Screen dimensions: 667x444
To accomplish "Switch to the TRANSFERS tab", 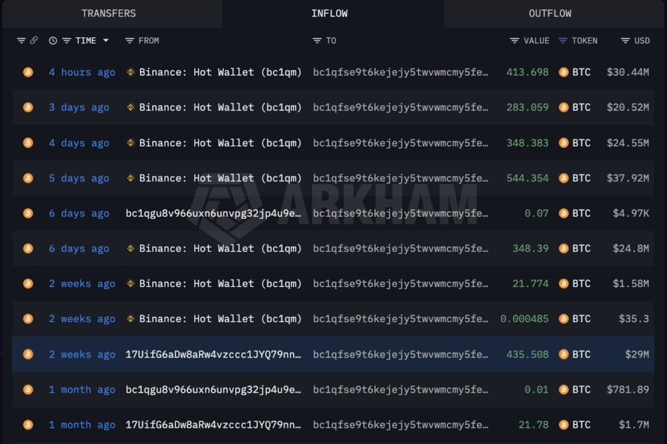I will coord(109,14).
